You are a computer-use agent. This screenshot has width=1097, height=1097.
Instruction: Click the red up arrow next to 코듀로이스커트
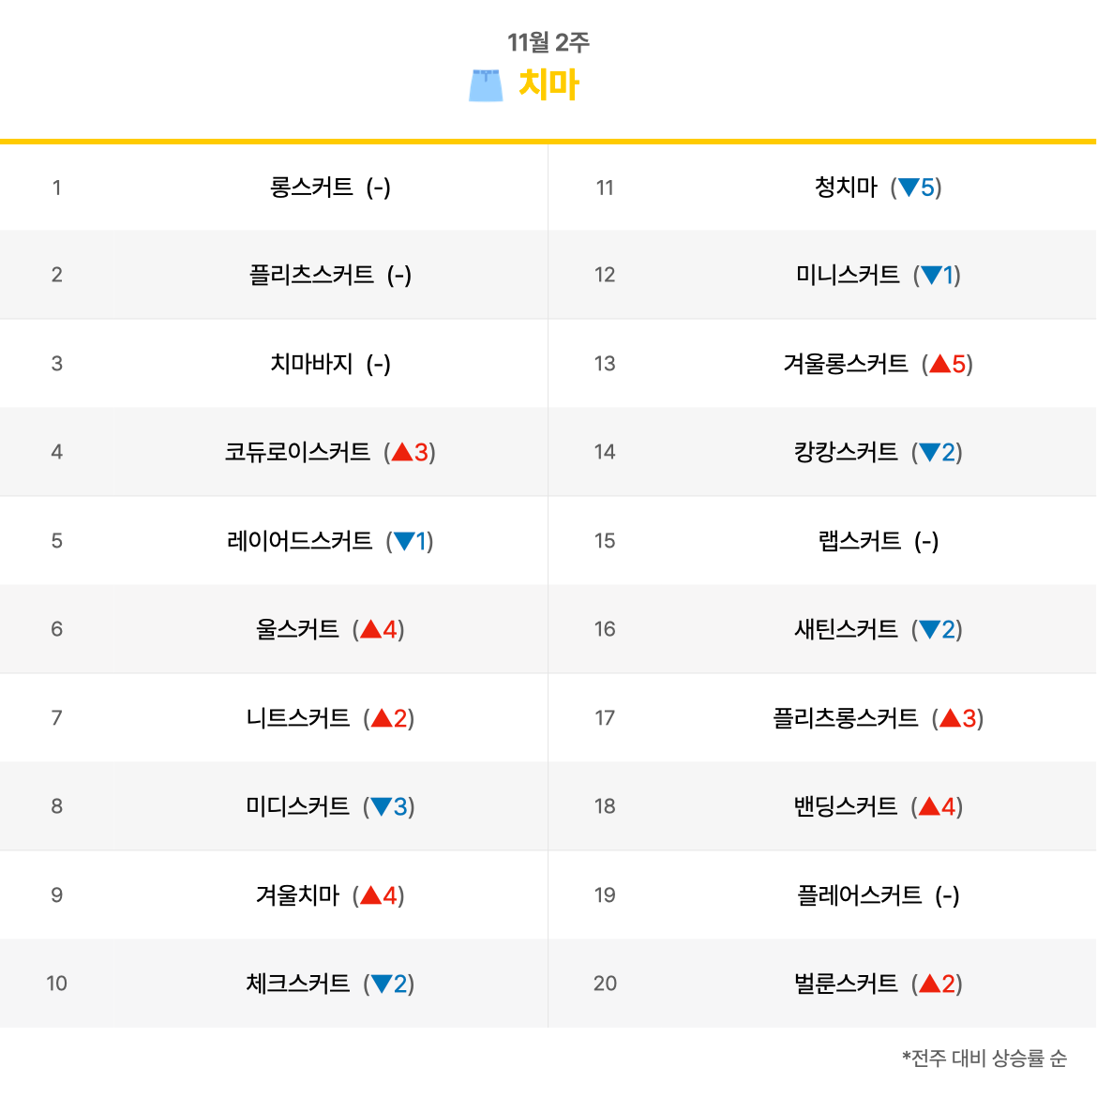click(x=401, y=452)
